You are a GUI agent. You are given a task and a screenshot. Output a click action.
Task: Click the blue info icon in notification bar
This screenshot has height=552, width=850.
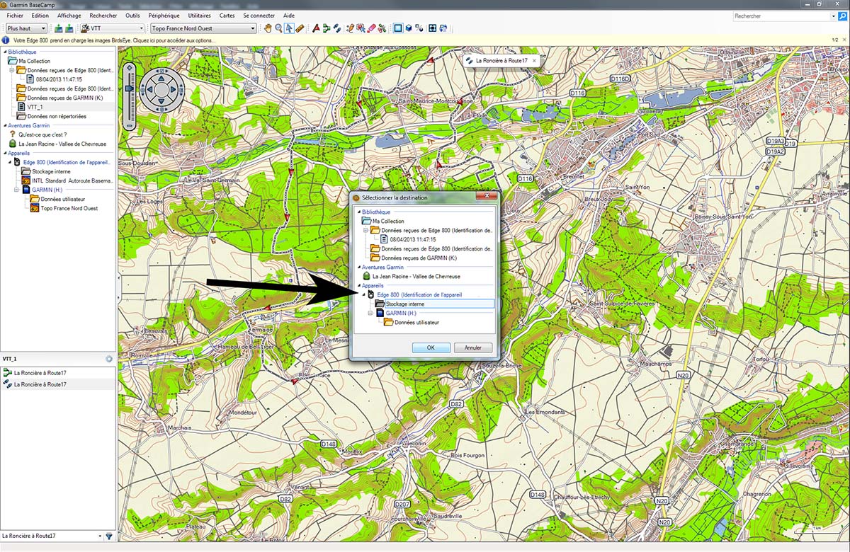(7, 40)
